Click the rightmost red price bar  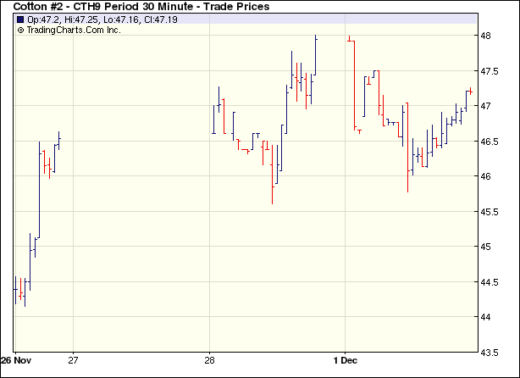coord(469,90)
